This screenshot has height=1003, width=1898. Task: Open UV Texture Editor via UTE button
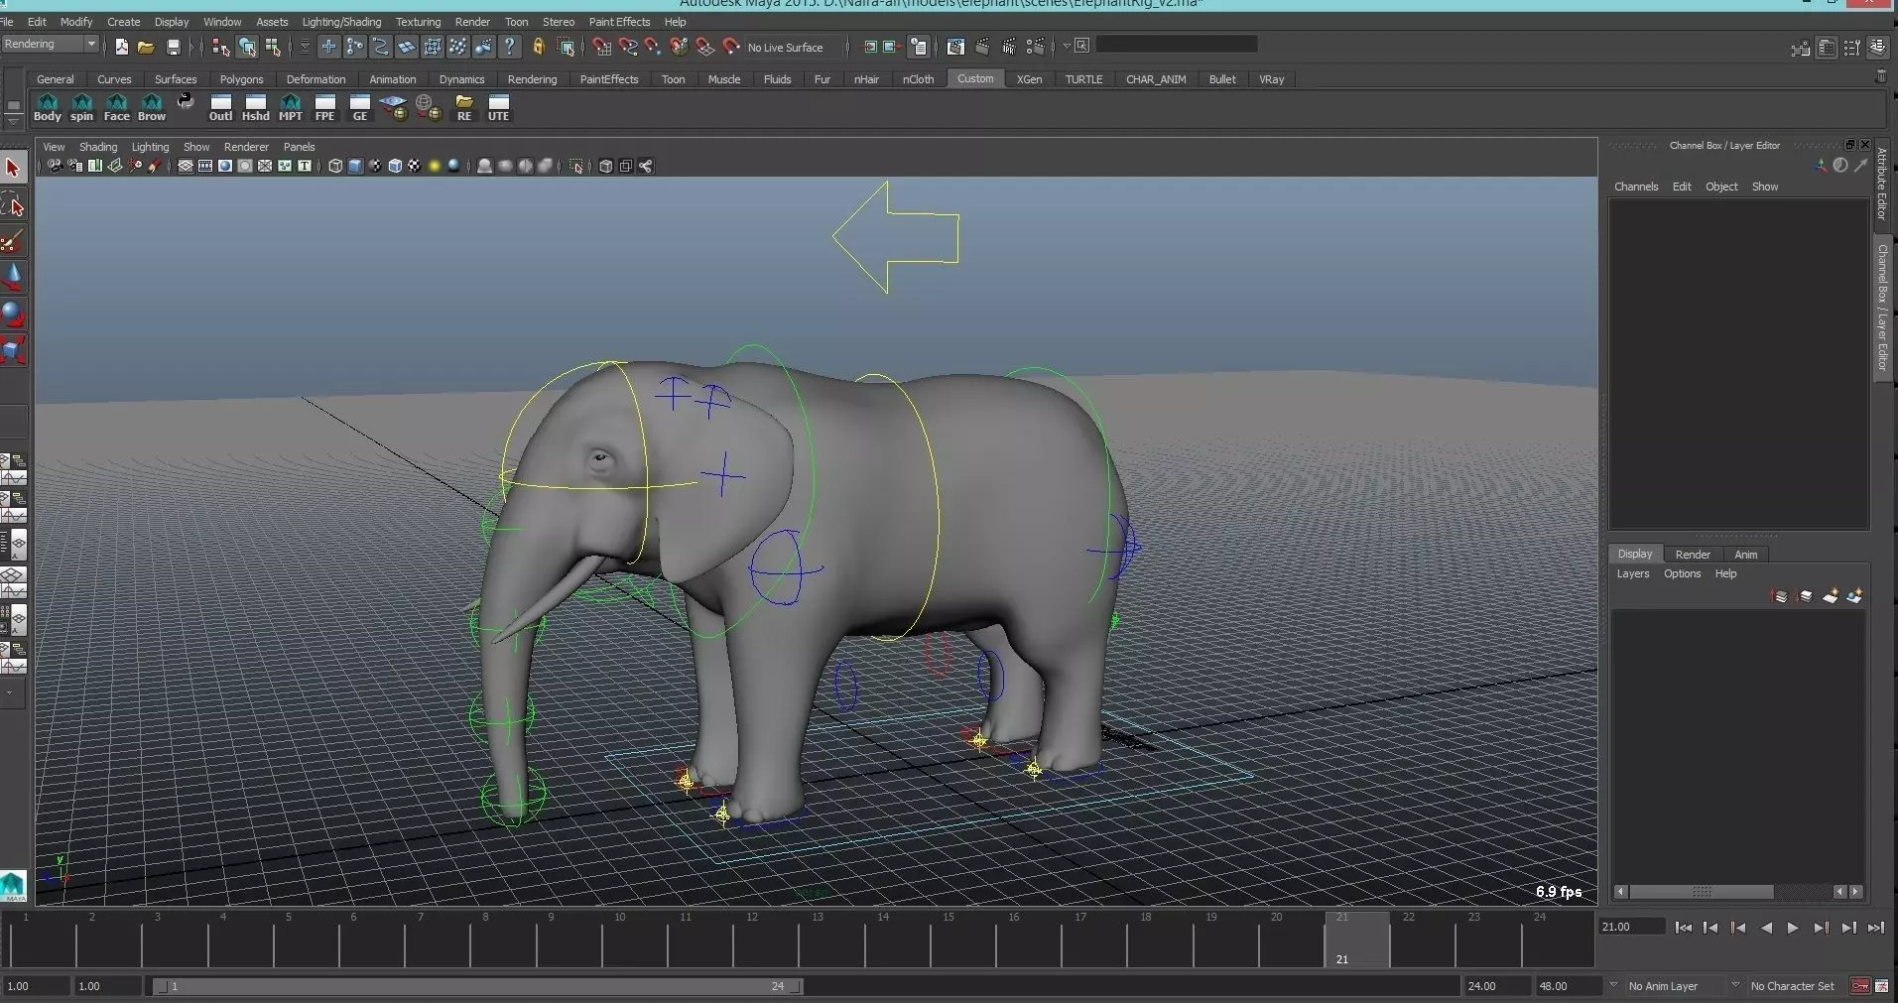(499, 108)
